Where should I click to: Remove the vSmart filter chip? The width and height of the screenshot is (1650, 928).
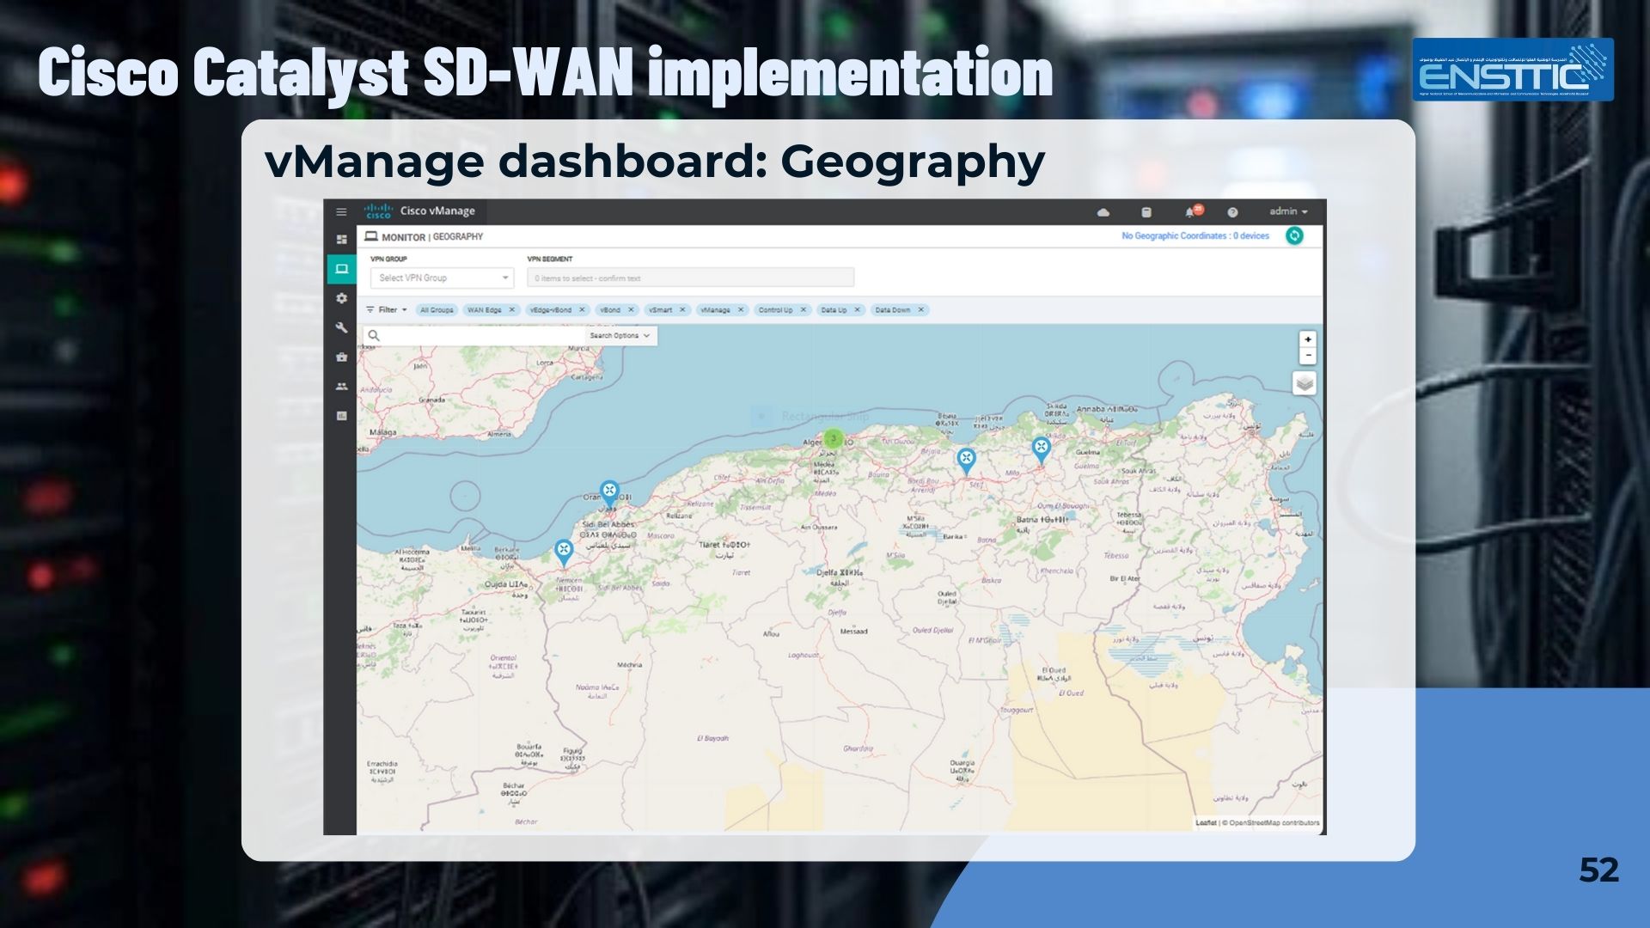(x=681, y=309)
